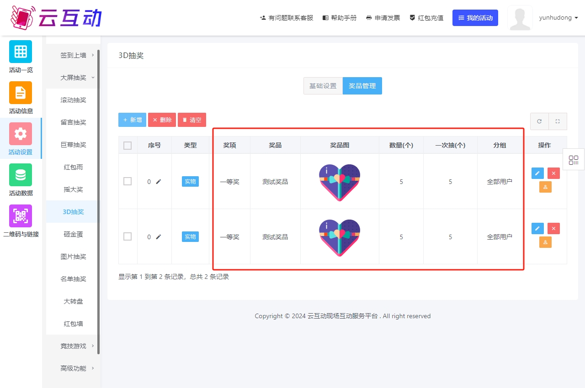Open the 活动信息 document icon
Screen dimensions: 585x388
21,93
